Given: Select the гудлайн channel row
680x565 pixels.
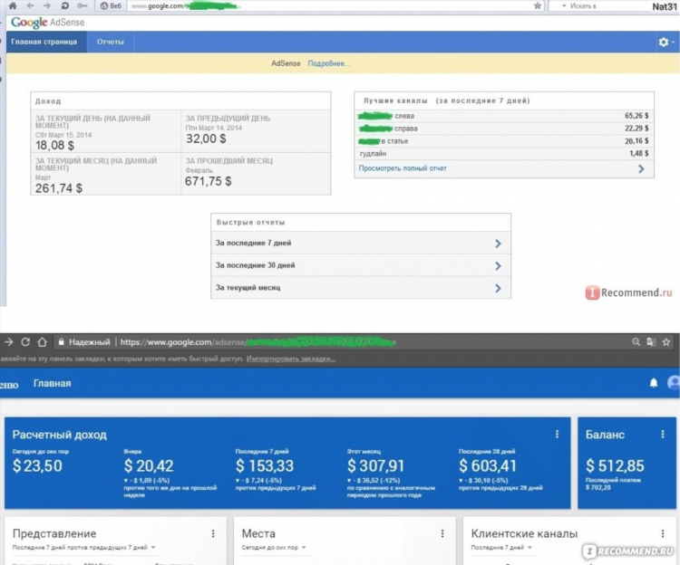Looking at the screenshot, I should 504,153.
